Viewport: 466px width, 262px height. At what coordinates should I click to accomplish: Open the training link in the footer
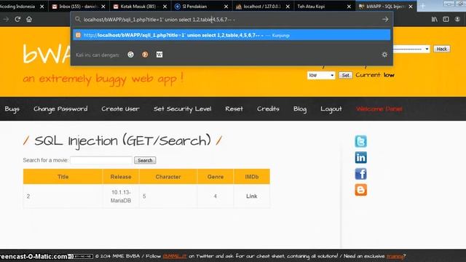coord(395,256)
